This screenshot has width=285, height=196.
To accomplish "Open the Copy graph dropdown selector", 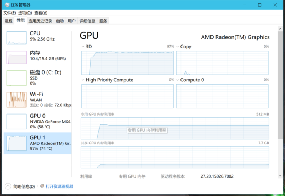I will 178,47.
